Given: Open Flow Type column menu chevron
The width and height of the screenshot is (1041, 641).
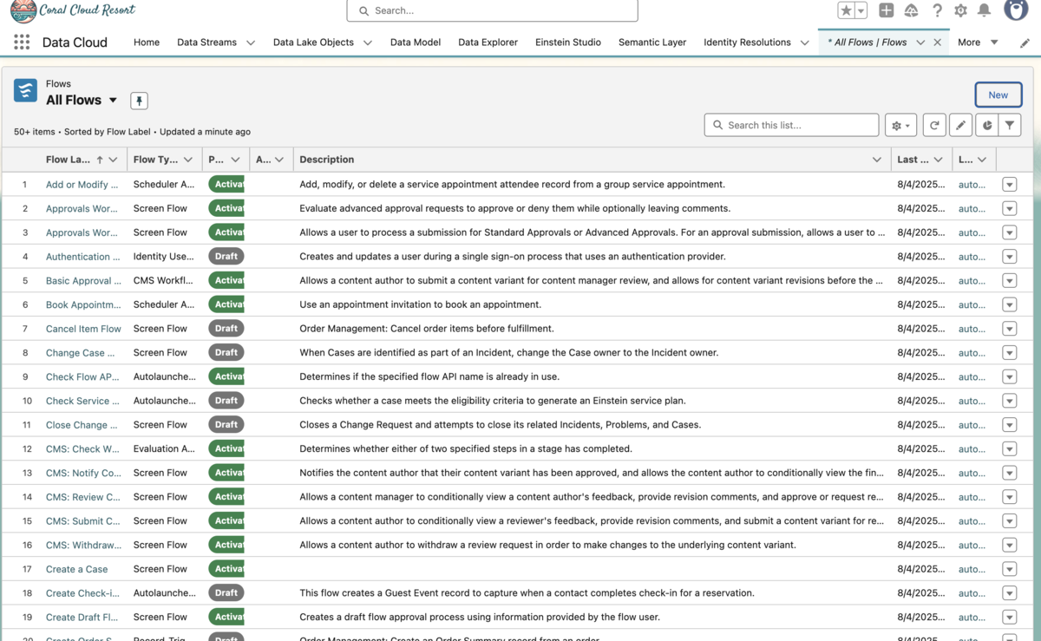Looking at the screenshot, I should (188, 160).
